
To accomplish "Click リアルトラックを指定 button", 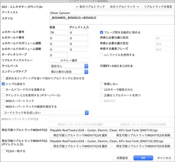I will (158, 7).
